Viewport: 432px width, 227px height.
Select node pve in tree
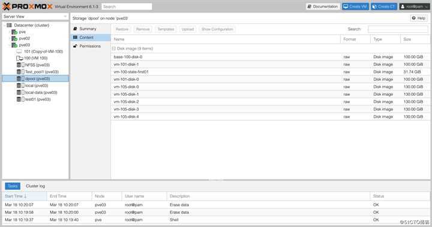pos(22,32)
